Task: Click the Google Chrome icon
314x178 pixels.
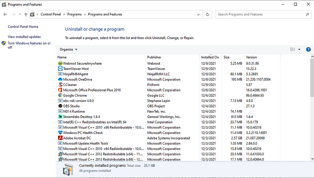Action: [x=60, y=96]
